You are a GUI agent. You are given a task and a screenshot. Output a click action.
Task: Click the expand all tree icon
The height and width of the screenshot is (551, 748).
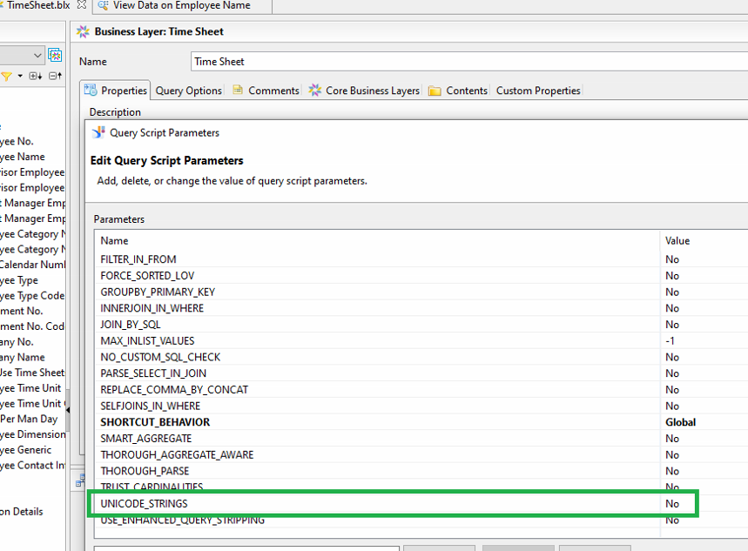tap(35, 77)
